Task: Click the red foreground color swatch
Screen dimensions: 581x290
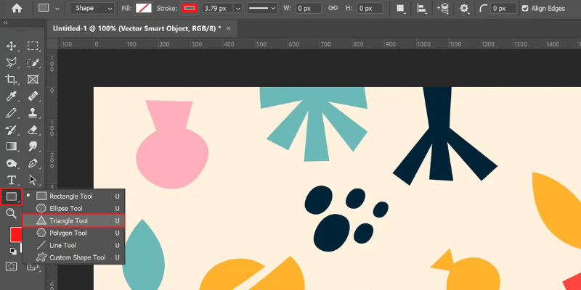Action: click(16, 235)
